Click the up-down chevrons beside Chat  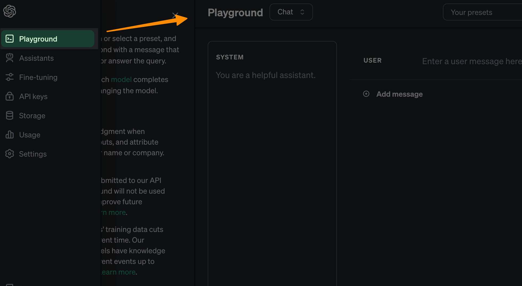point(302,12)
